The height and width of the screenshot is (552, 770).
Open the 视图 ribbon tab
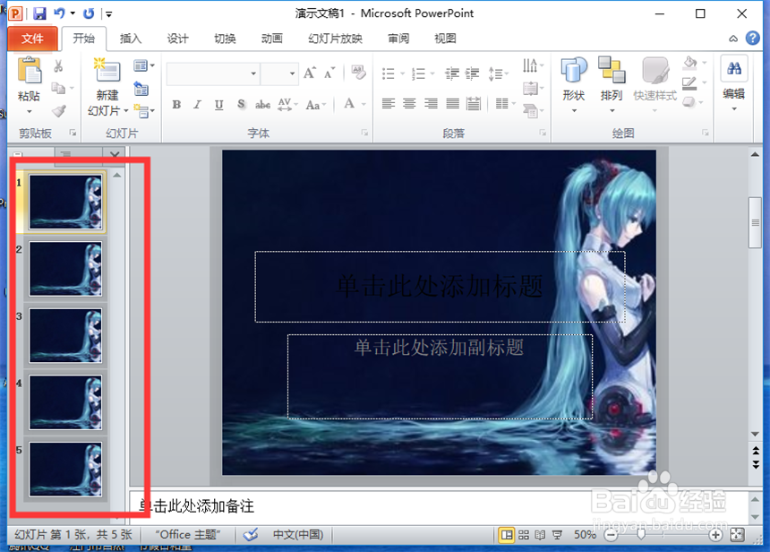[445, 39]
